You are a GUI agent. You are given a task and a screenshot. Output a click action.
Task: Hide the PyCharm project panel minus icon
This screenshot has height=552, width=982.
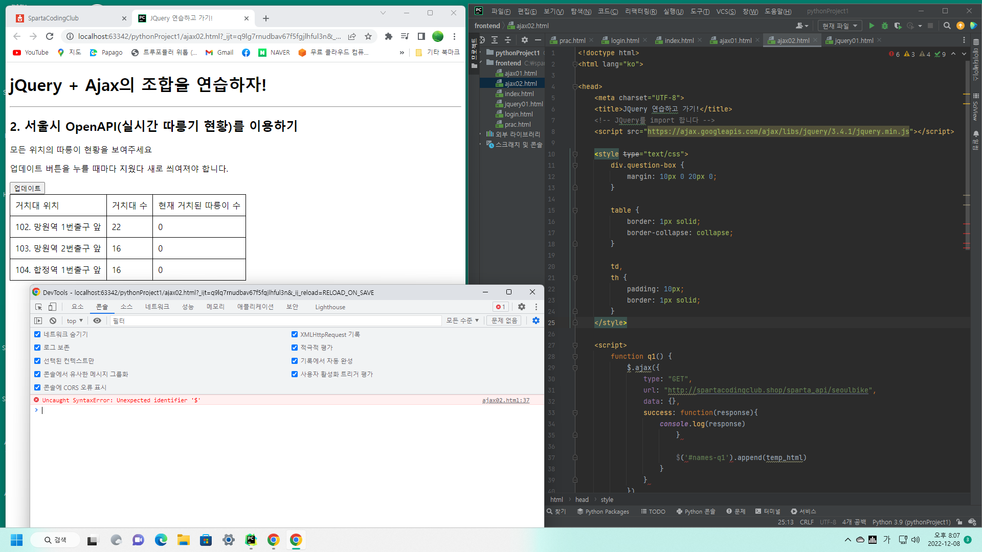pyautogui.click(x=538, y=40)
